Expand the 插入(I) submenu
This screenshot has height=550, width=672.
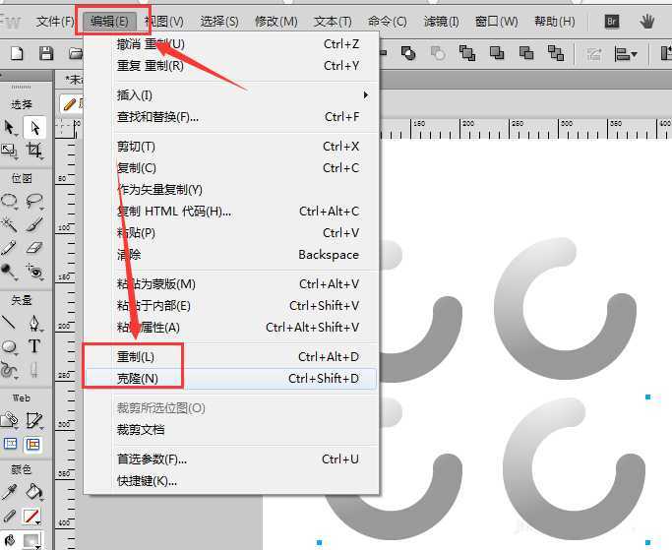231,94
